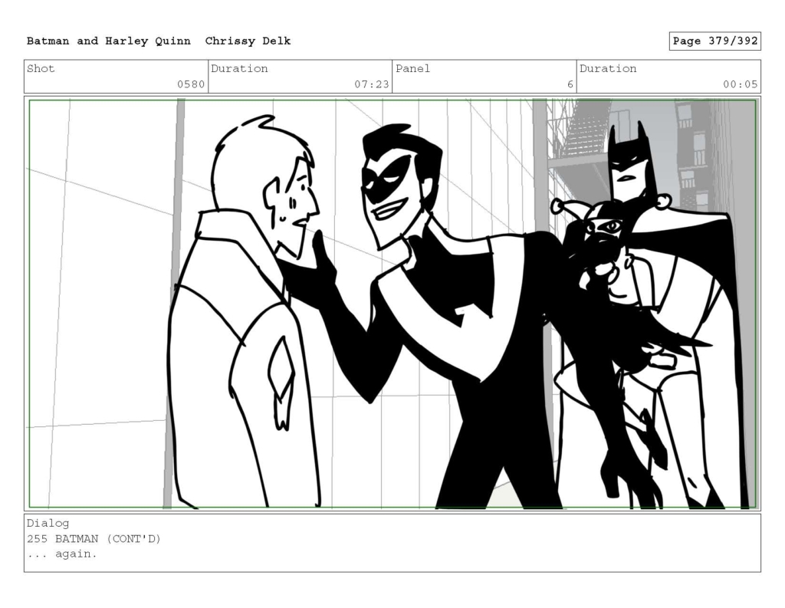The height and width of the screenshot is (608, 785).
Task: Click the first 'Duration' label next to Shot
Action: [x=239, y=68]
